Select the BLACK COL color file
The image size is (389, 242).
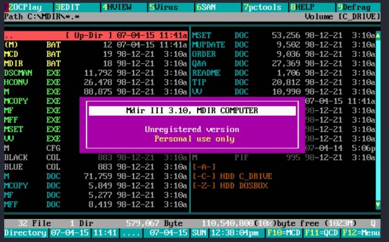pos(96,158)
